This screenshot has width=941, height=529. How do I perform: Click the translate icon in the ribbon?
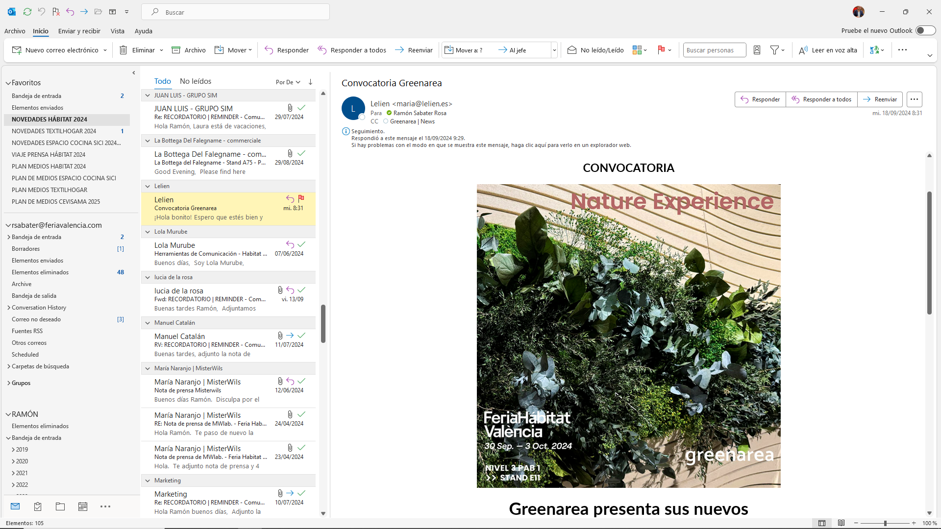coord(874,50)
